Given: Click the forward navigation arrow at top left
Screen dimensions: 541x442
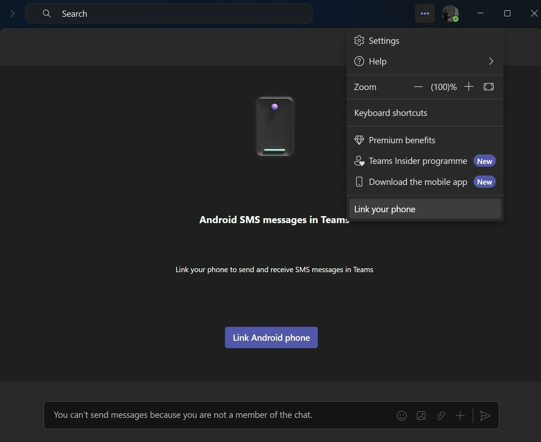Looking at the screenshot, I should 13,14.
